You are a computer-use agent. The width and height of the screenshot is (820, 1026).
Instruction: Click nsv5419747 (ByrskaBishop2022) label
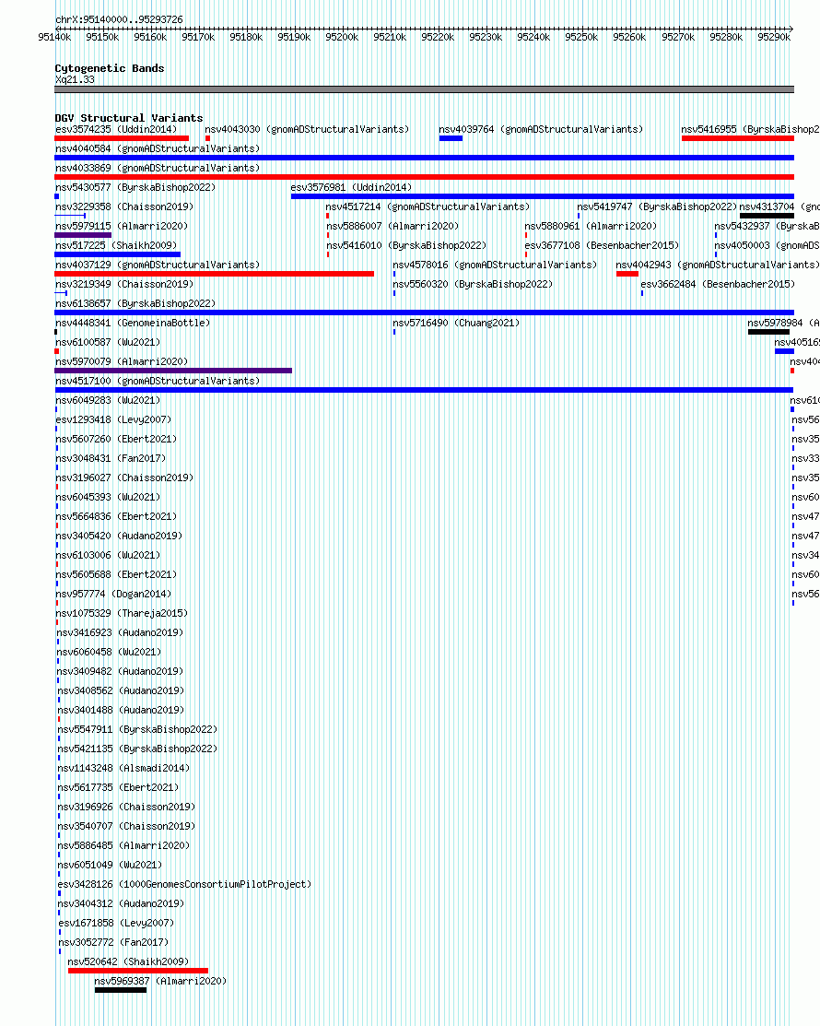point(657,206)
